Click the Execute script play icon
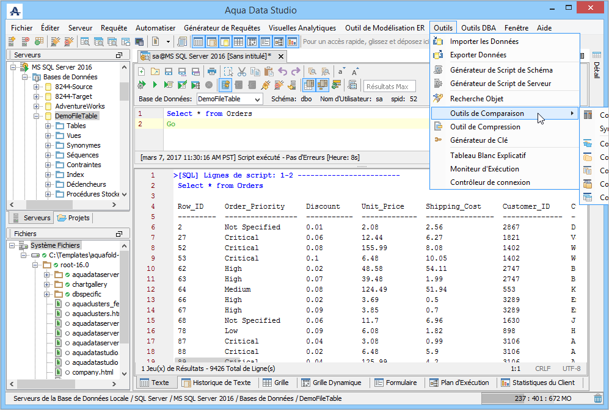609x410 pixels. 155,85
